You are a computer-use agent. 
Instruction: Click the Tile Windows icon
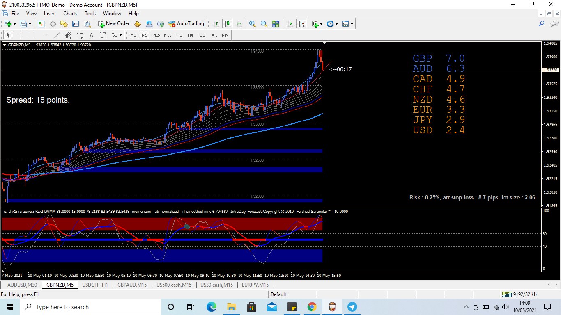click(276, 24)
